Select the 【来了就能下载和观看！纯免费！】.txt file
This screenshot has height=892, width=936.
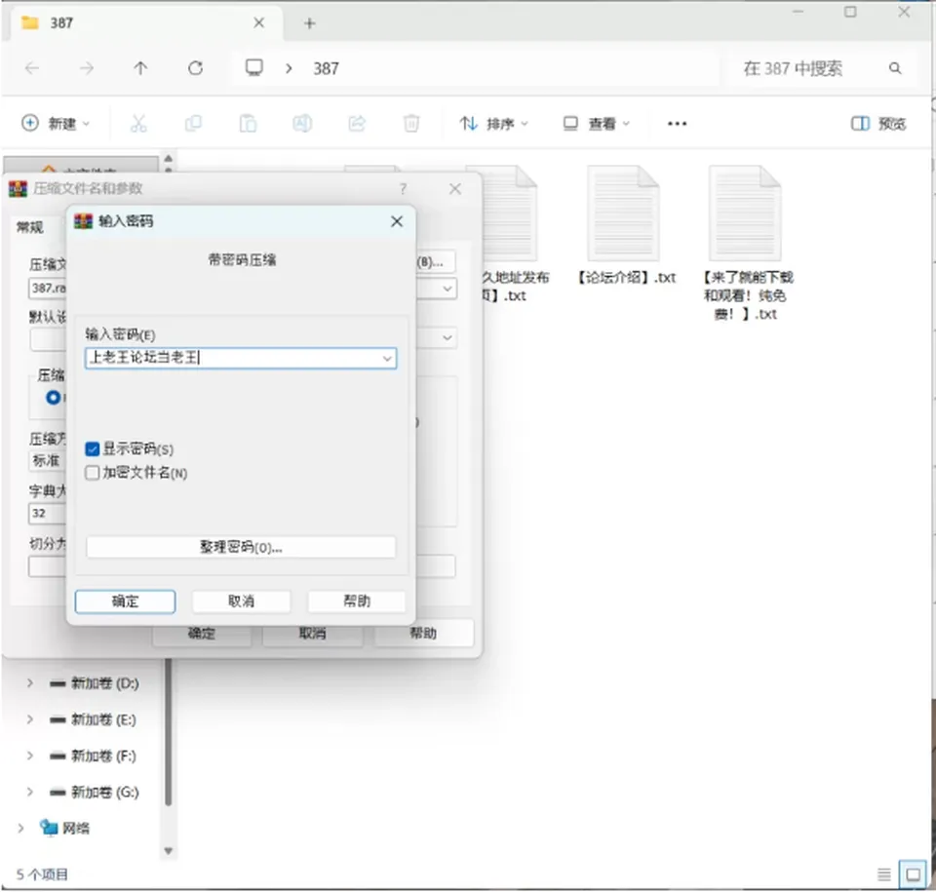[x=748, y=244]
